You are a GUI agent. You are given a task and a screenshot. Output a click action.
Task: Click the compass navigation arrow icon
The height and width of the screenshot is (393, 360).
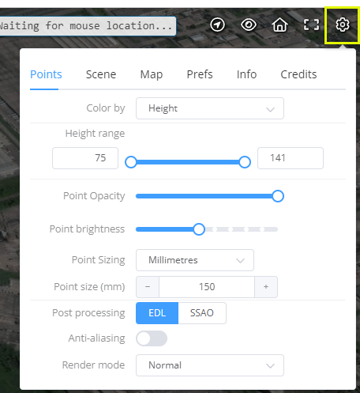217,25
